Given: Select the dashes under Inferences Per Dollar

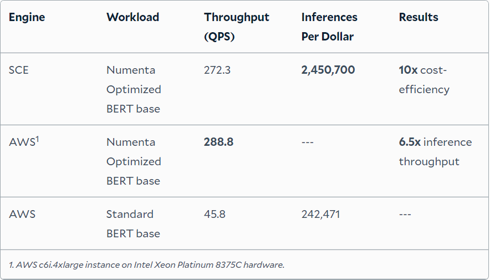Looking at the screenshot, I should 308,142.
